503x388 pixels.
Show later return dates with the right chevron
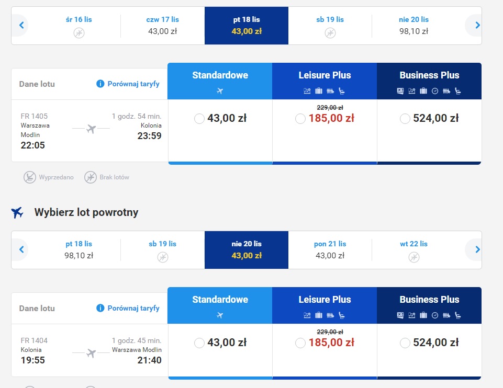477,249
